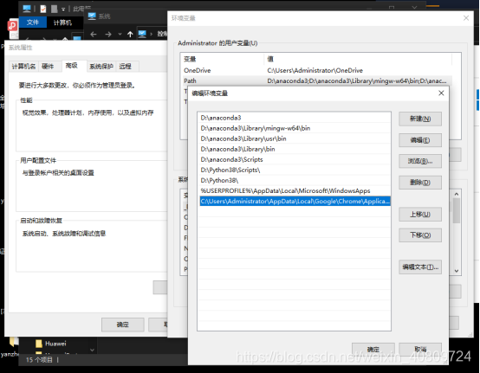Move entry down with 下移(O)
Screen dimensions: 480x373
(420, 235)
